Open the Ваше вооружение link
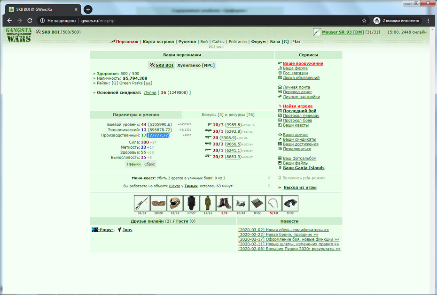The width and height of the screenshot is (437, 296). coord(303,63)
